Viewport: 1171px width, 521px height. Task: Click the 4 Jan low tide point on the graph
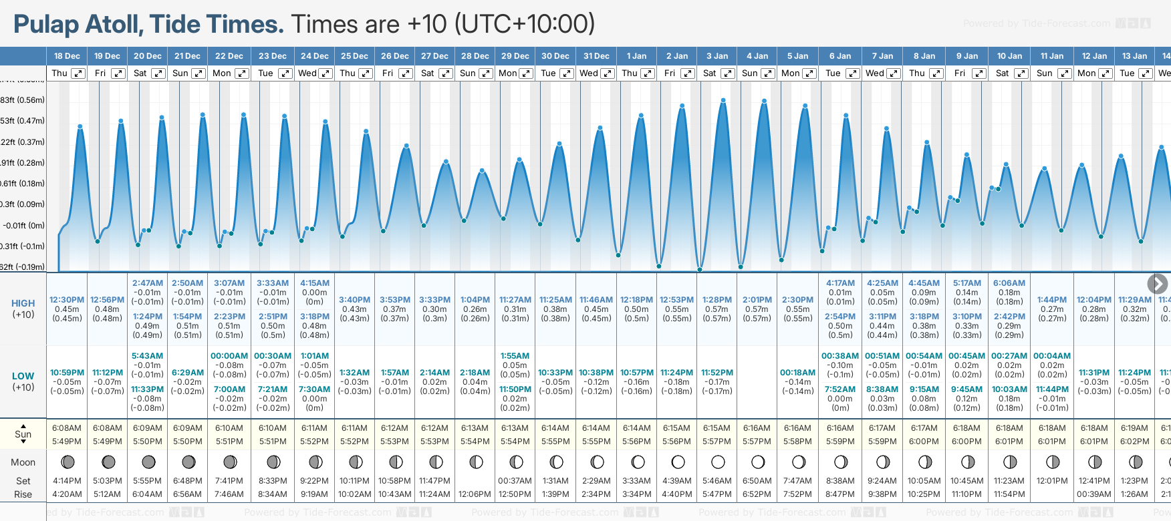(741, 267)
